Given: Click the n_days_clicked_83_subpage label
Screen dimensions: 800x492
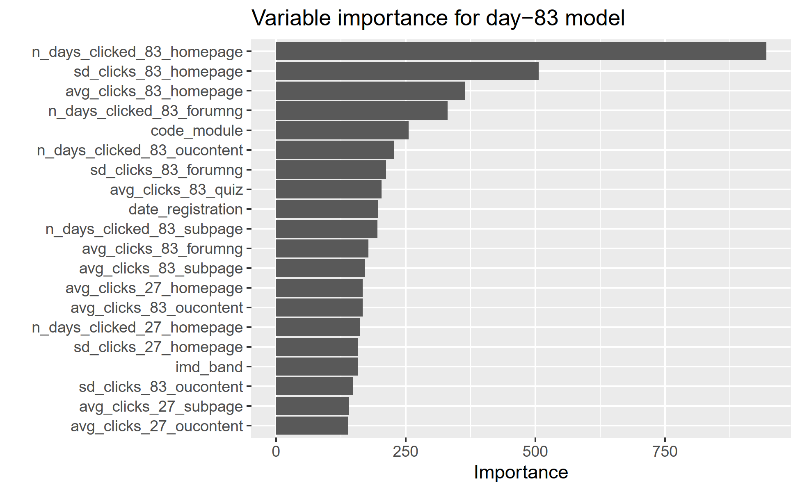Looking at the screenshot, I should pyautogui.click(x=144, y=229).
